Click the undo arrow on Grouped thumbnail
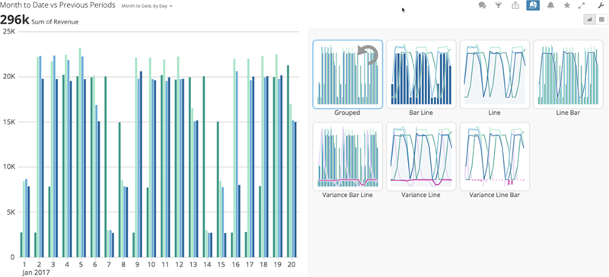The width and height of the screenshot is (609, 277). [368, 54]
